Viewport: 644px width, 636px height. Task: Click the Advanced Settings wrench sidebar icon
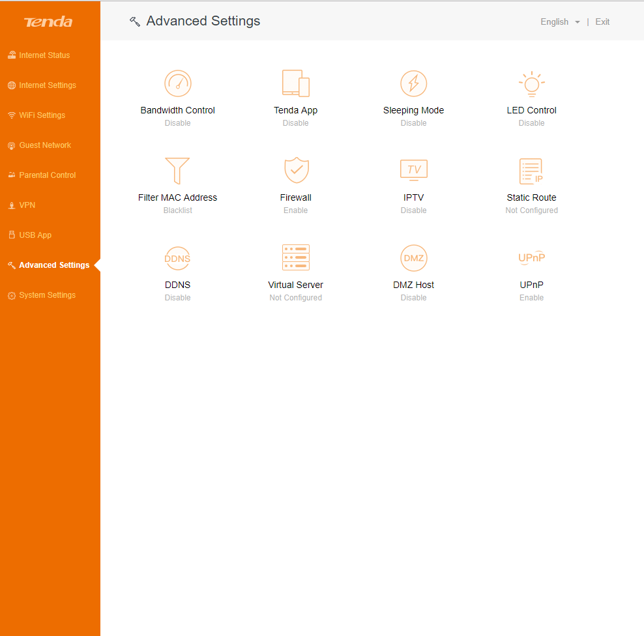(x=12, y=265)
